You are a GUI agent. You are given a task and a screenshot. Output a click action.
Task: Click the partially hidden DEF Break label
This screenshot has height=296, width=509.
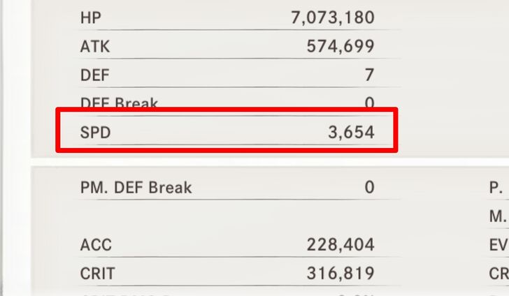[119, 103]
